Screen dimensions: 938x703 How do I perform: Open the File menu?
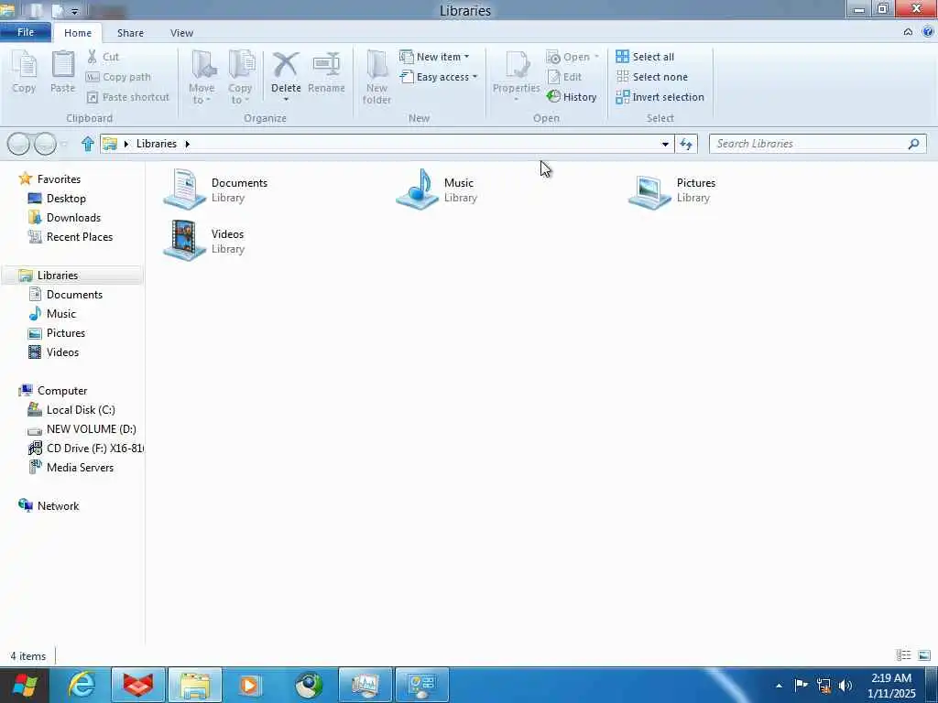[x=25, y=32]
